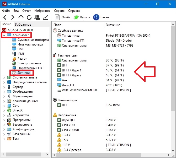Click the Значение column header
The height and width of the screenshot is (158, 176).
pos(113,25)
